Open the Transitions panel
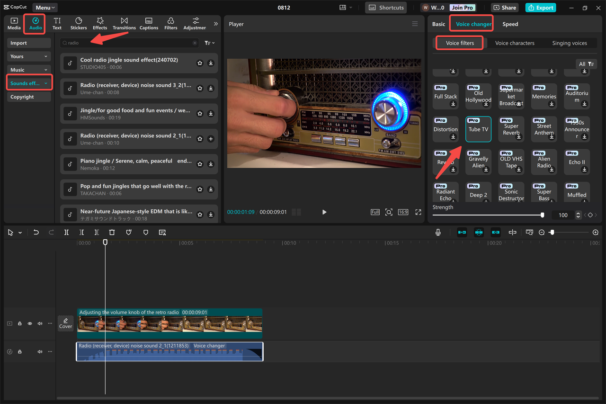 [x=124, y=23]
